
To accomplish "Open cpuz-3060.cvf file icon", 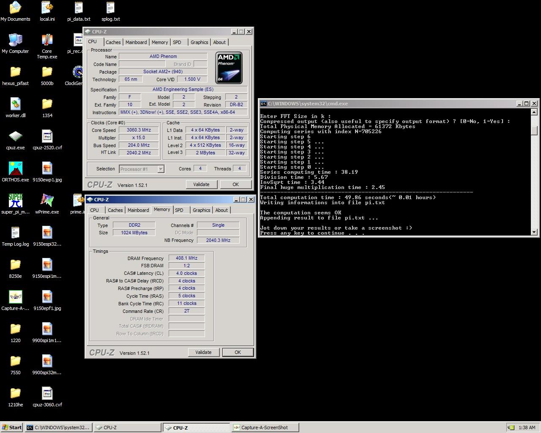I will (47, 397).
